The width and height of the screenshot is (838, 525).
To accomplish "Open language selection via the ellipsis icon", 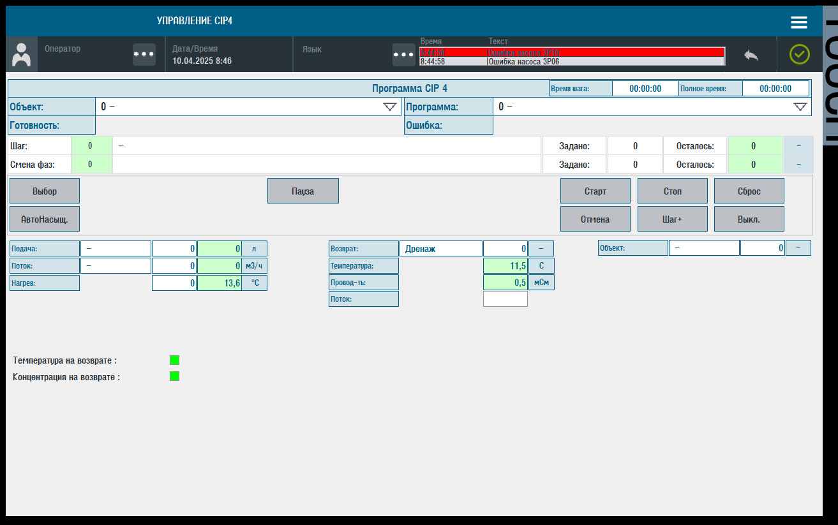I will (403, 54).
